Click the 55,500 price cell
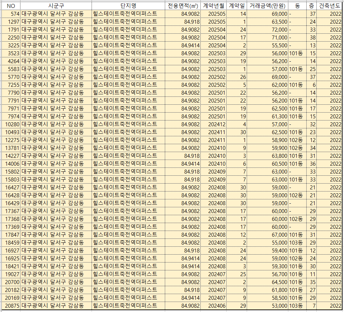The width and height of the screenshot is (344, 312). click(x=268, y=45)
